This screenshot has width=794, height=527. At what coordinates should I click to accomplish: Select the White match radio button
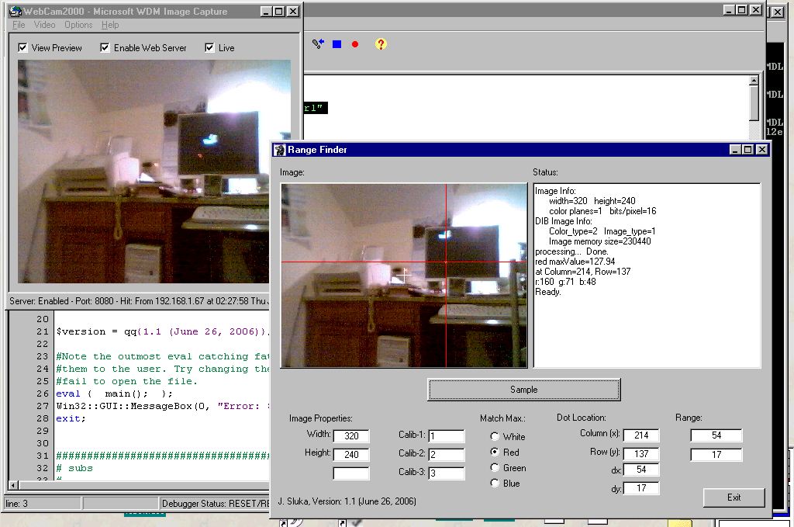coord(495,437)
